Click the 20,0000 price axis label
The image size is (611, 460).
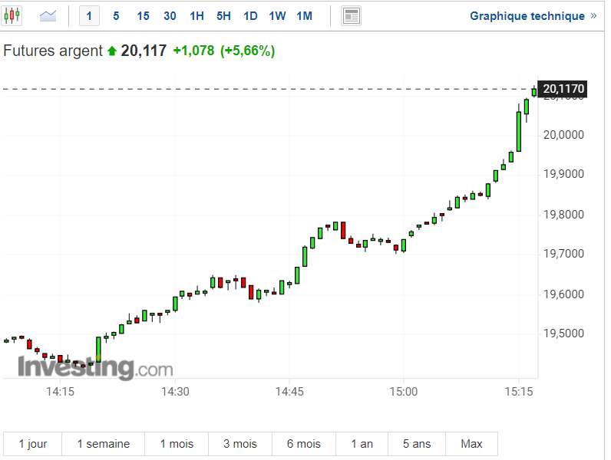click(564, 135)
